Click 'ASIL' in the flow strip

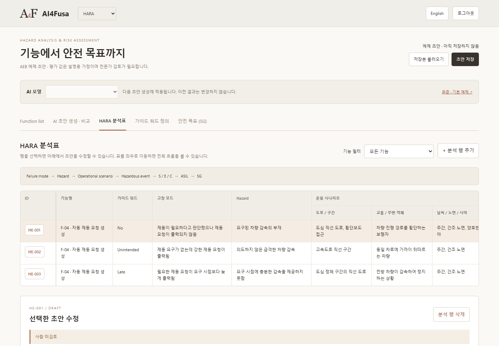(184, 176)
